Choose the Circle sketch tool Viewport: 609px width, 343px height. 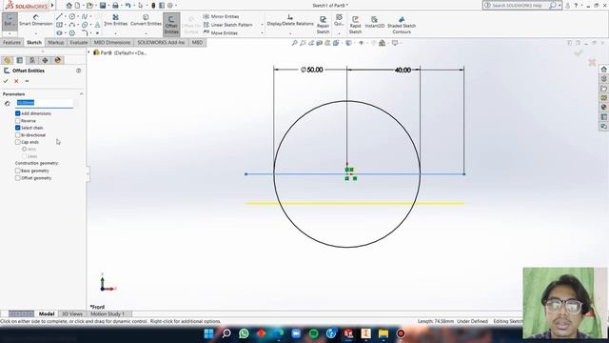click(x=72, y=16)
